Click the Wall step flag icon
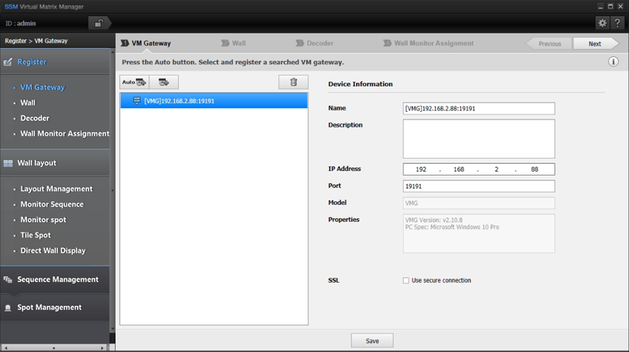The height and width of the screenshot is (352, 629). [x=226, y=43]
